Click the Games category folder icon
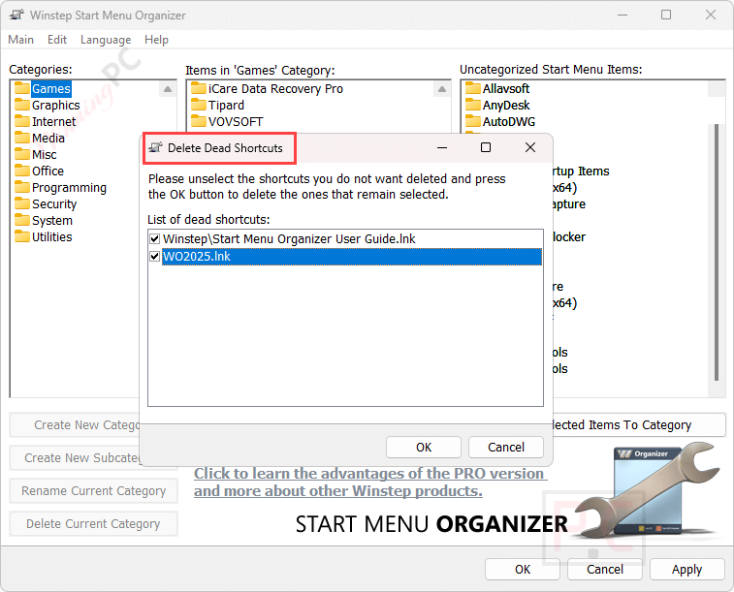Viewport: 734px width, 592px height. point(22,88)
